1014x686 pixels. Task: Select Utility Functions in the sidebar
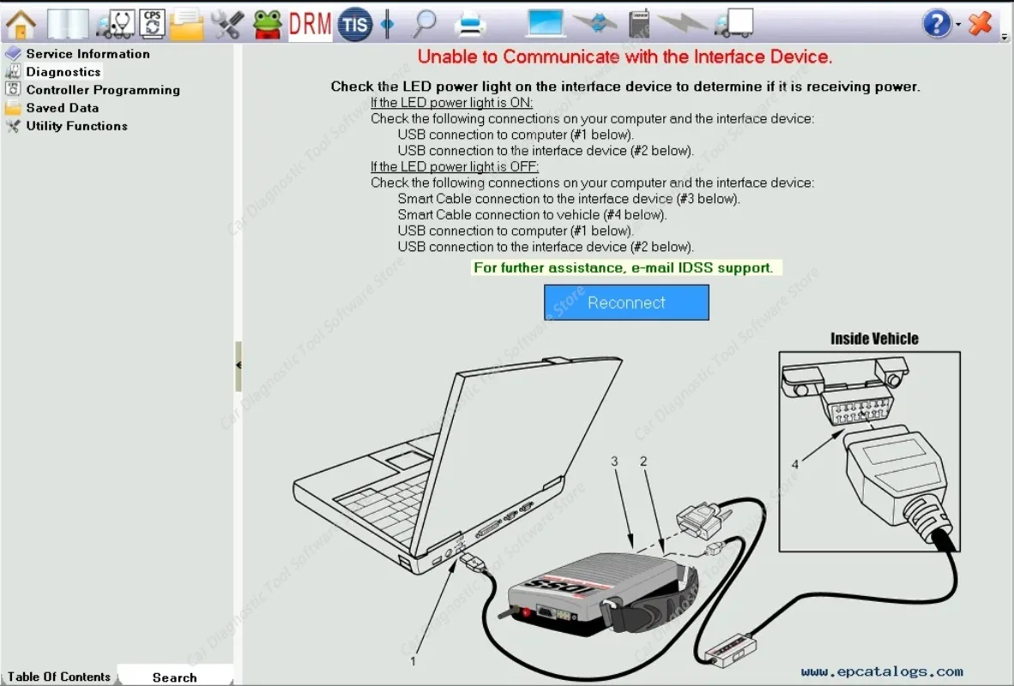[76, 126]
